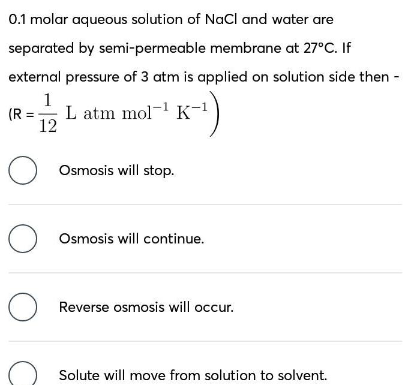Click the large closing parenthesis of the formula
The height and width of the screenshot is (385, 405).
click(217, 114)
